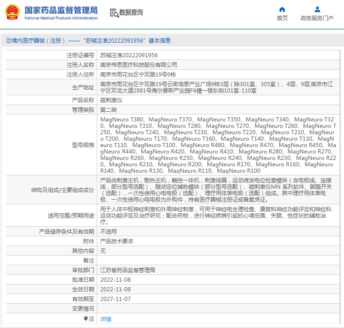Click the 有效期至 date 2027-11-07

(x=116, y=299)
